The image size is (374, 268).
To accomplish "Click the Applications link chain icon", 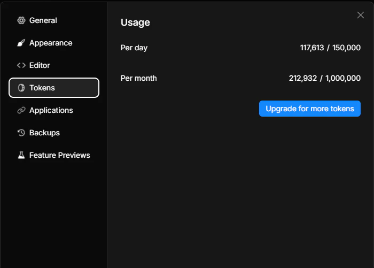I will pos(21,110).
